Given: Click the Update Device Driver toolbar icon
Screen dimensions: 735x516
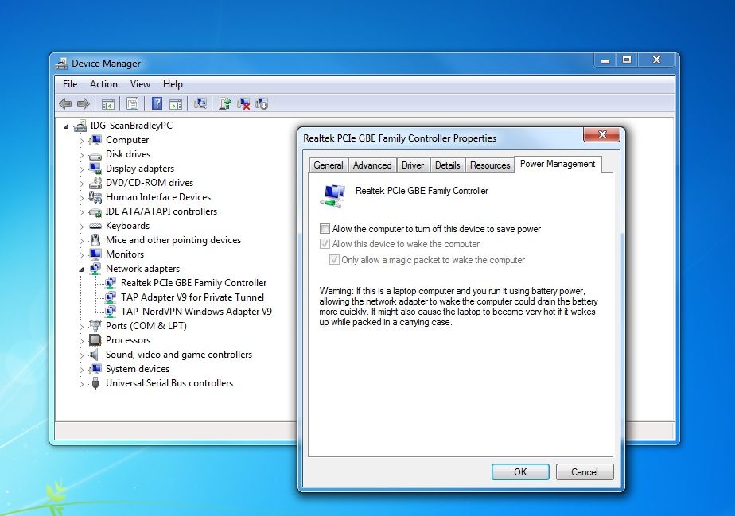Looking at the screenshot, I should (x=224, y=103).
